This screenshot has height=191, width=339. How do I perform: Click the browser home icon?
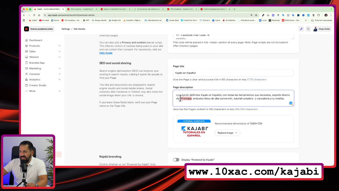pos(39,15)
